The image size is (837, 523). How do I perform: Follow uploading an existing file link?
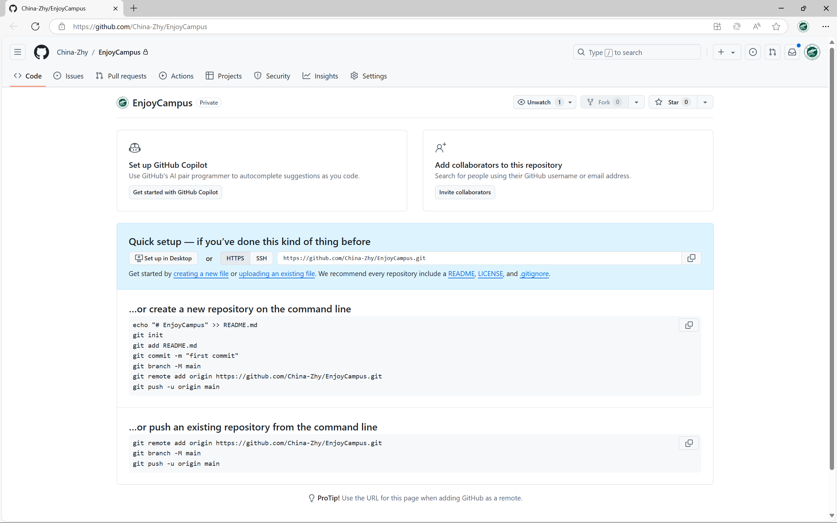coord(277,274)
